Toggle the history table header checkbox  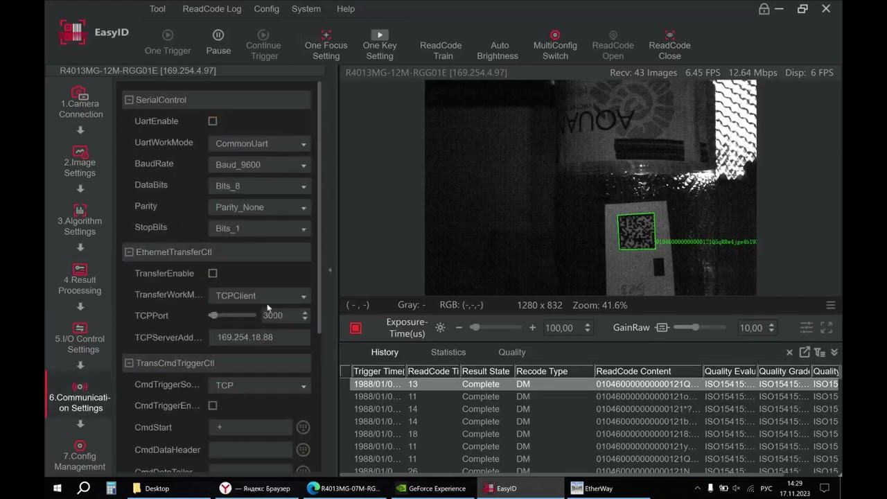(345, 371)
